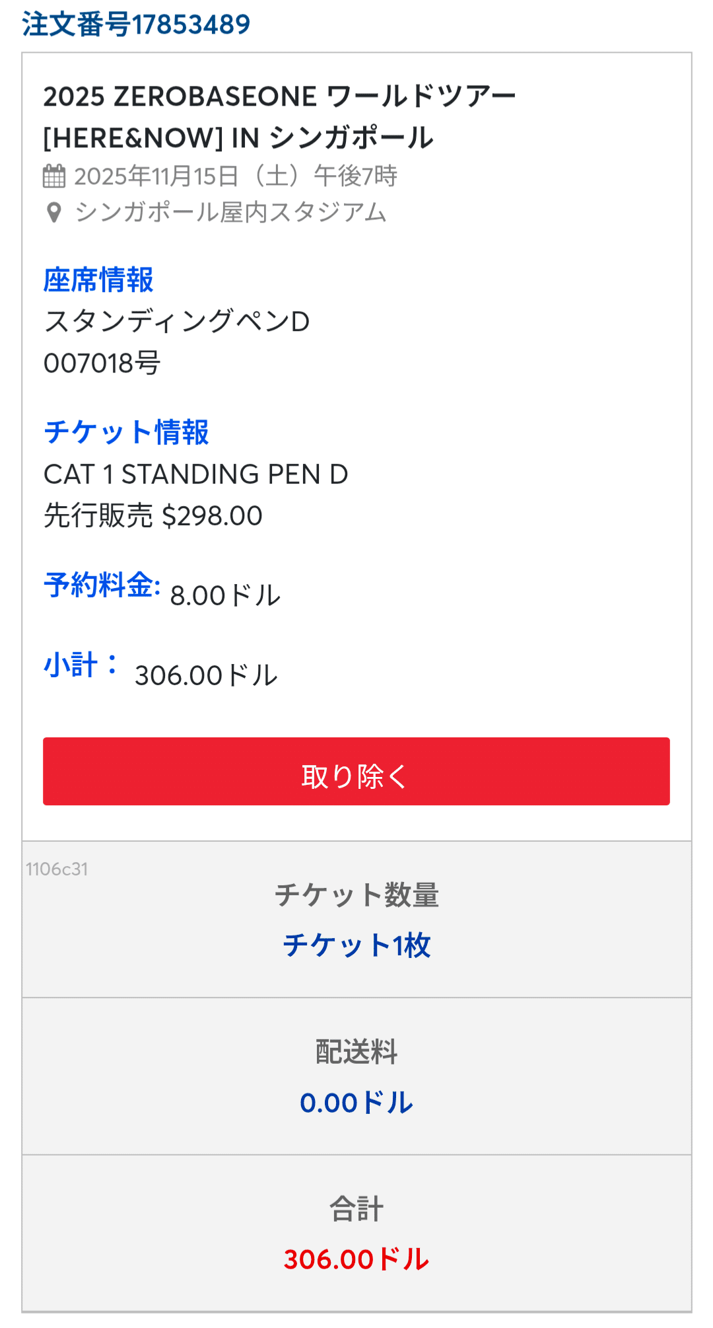713x1328 pixels.
Task: Click the red 306.00ドル total amount
Action: [356, 1260]
